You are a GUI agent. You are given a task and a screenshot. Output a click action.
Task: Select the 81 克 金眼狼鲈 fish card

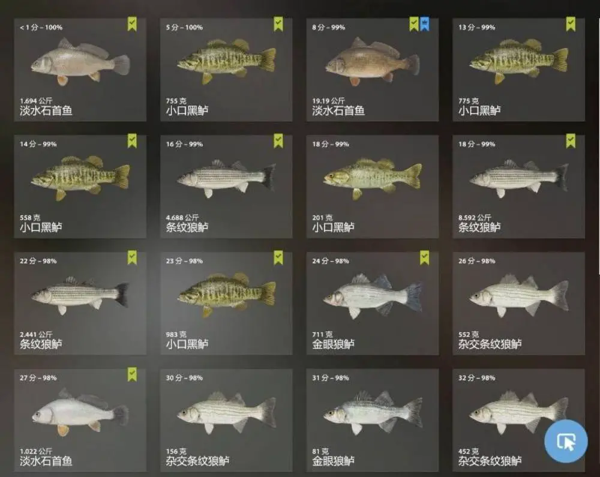tap(373, 420)
